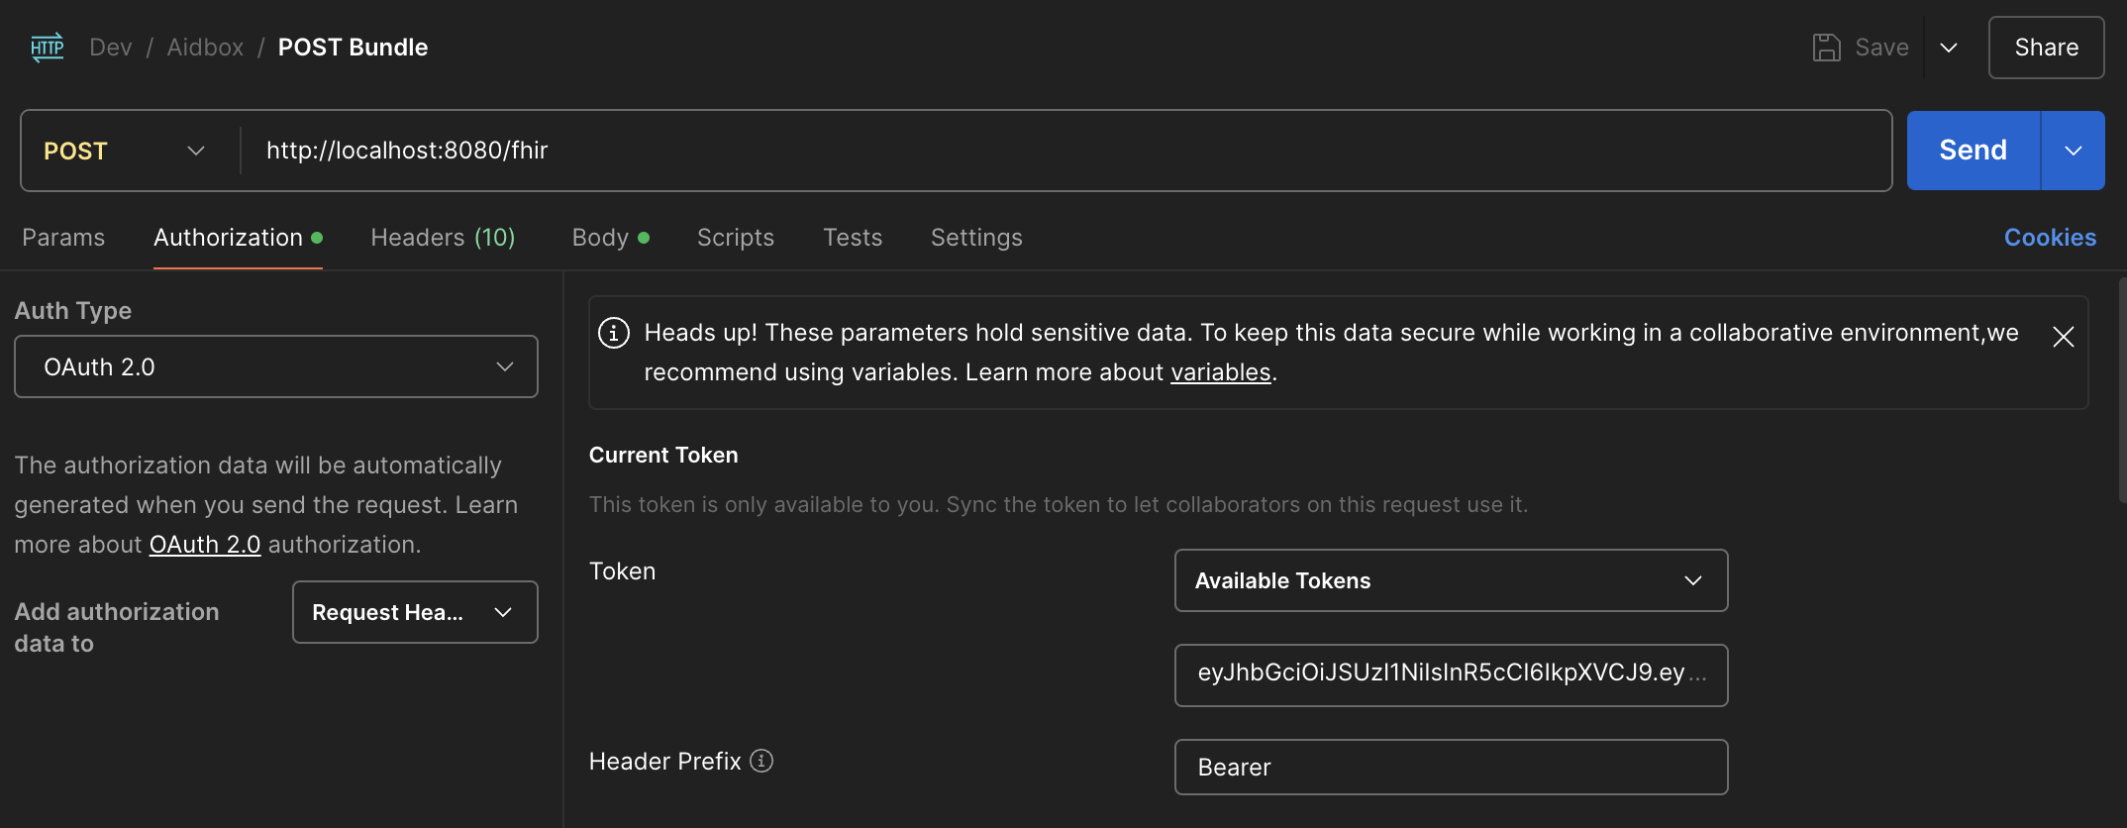Click the Current Token heading
This screenshot has width=2127, height=828.
tap(663, 455)
